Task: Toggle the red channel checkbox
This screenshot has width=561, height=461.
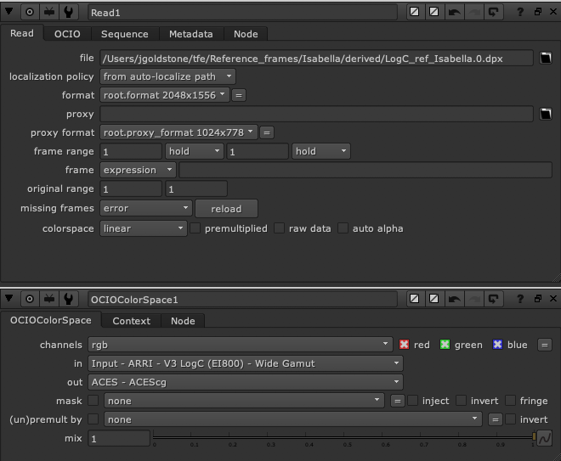Action: tap(405, 345)
